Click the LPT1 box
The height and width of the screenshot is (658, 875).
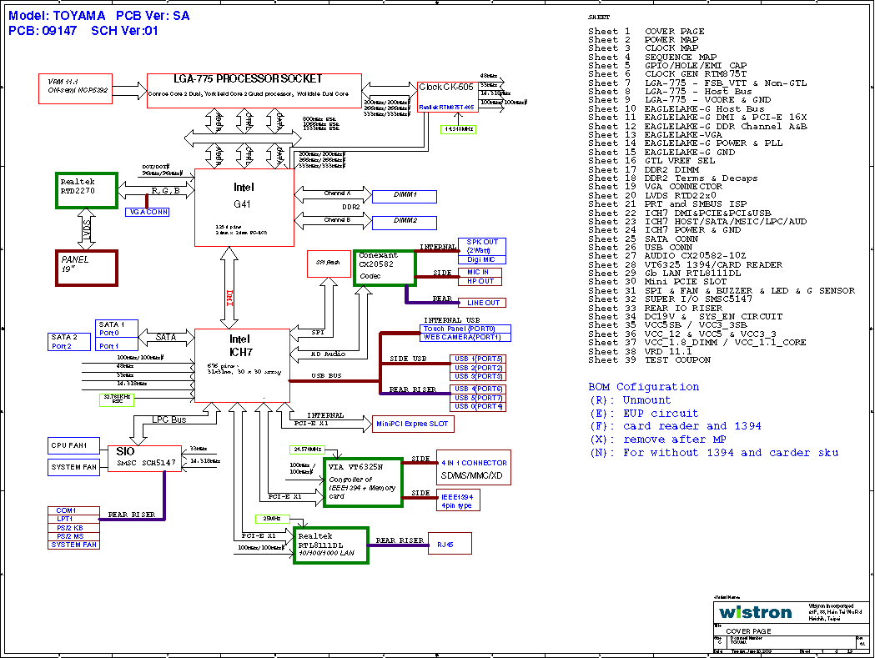pyautogui.click(x=73, y=519)
